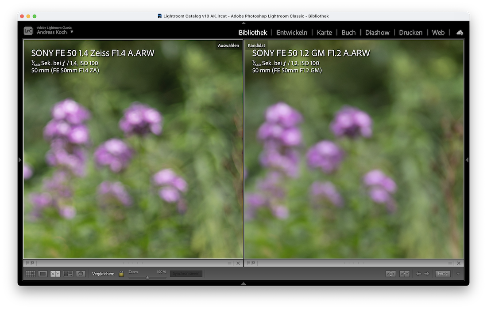Image resolution: width=487 pixels, height=309 pixels.
Task: Swap select and candidate with X⇄Y icon
Action: point(391,274)
